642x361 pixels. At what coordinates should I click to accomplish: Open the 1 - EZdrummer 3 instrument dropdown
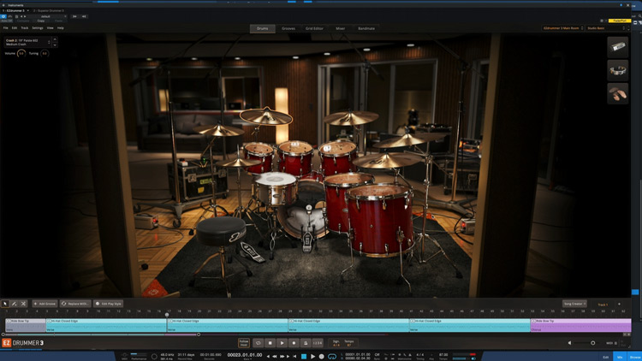pyautogui.click(x=15, y=10)
